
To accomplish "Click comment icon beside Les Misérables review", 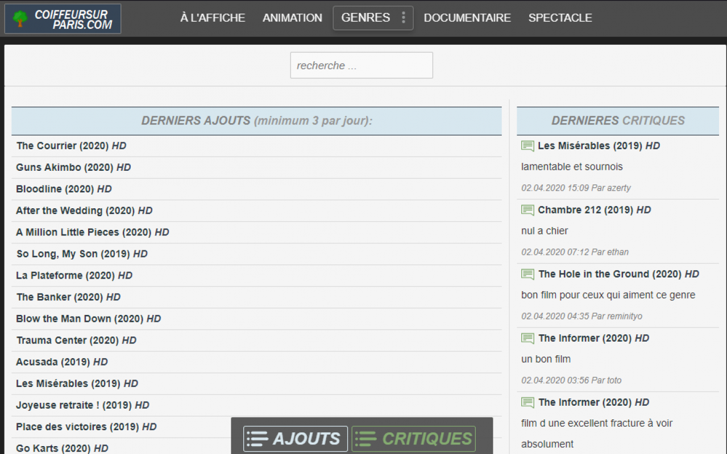I will [x=527, y=146].
